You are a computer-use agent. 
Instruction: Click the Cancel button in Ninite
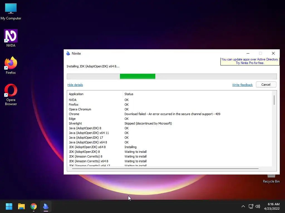pos(266,85)
